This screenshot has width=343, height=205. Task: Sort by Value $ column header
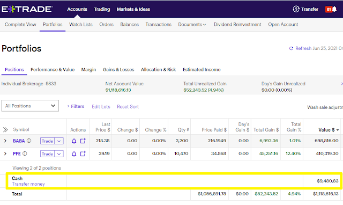pyautogui.click(x=329, y=130)
